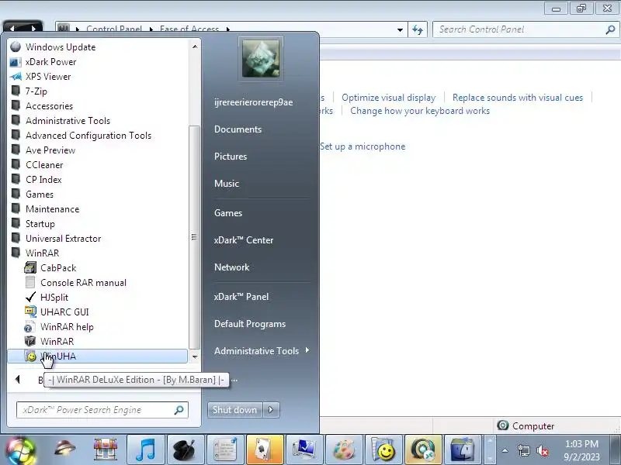Open user folder ijrereerierorerep9ae
The image size is (621, 465).
tap(254, 102)
